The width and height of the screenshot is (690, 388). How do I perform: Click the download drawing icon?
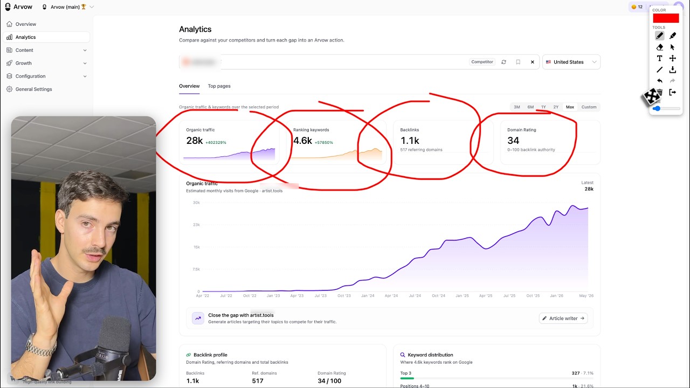click(x=673, y=70)
